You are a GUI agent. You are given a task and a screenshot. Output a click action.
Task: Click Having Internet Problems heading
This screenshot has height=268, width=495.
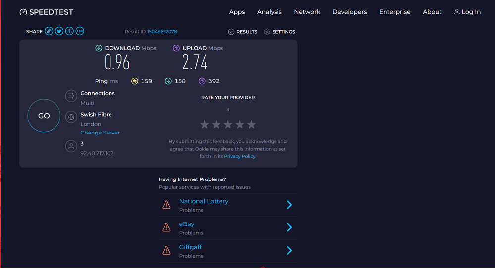point(192,179)
